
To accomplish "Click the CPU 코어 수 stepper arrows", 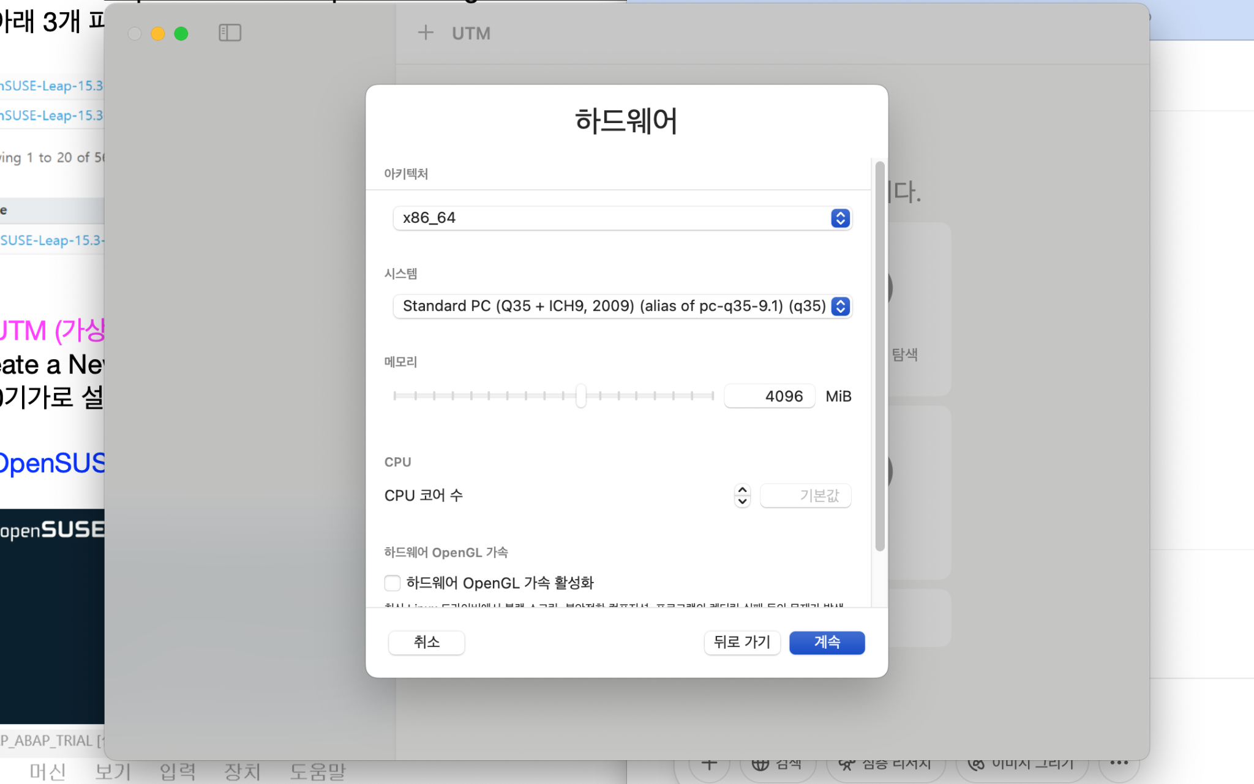I will (x=742, y=495).
